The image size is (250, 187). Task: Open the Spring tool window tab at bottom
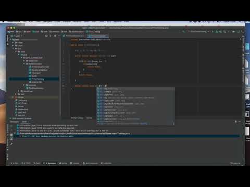63,163
